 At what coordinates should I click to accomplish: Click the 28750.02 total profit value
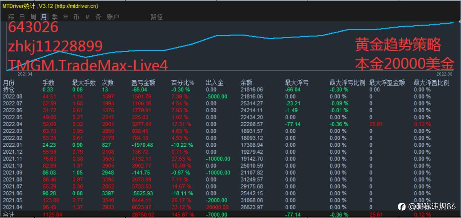(x=143, y=215)
